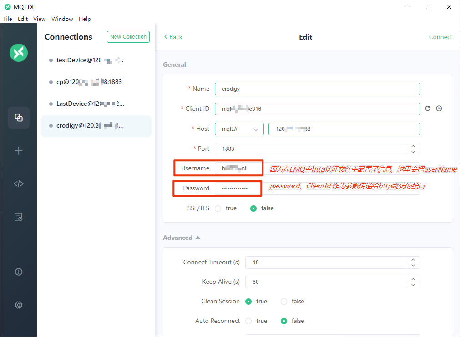The width and height of the screenshot is (460, 337).
Task: Select the crodigy connection entry
Action: (96, 126)
